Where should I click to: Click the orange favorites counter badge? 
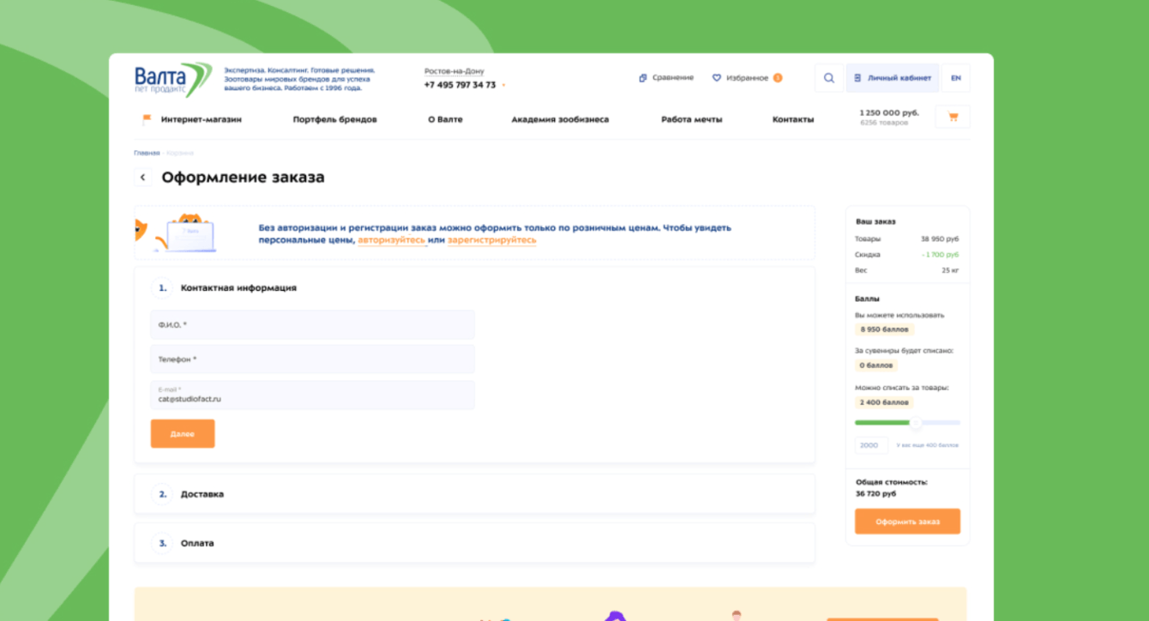pos(778,78)
